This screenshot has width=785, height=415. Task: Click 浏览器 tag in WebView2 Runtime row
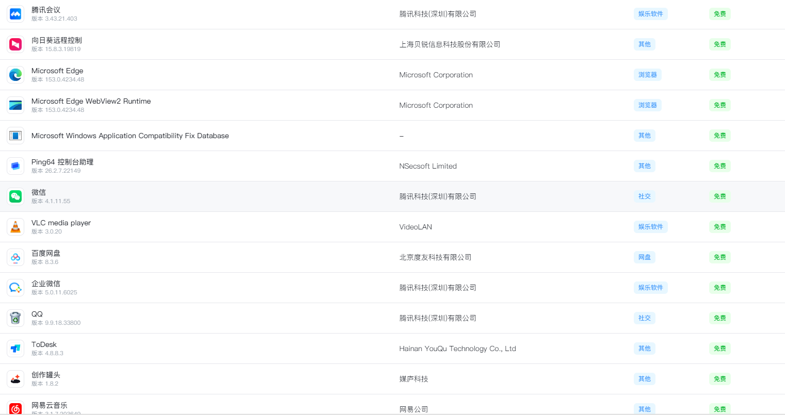pyautogui.click(x=647, y=105)
